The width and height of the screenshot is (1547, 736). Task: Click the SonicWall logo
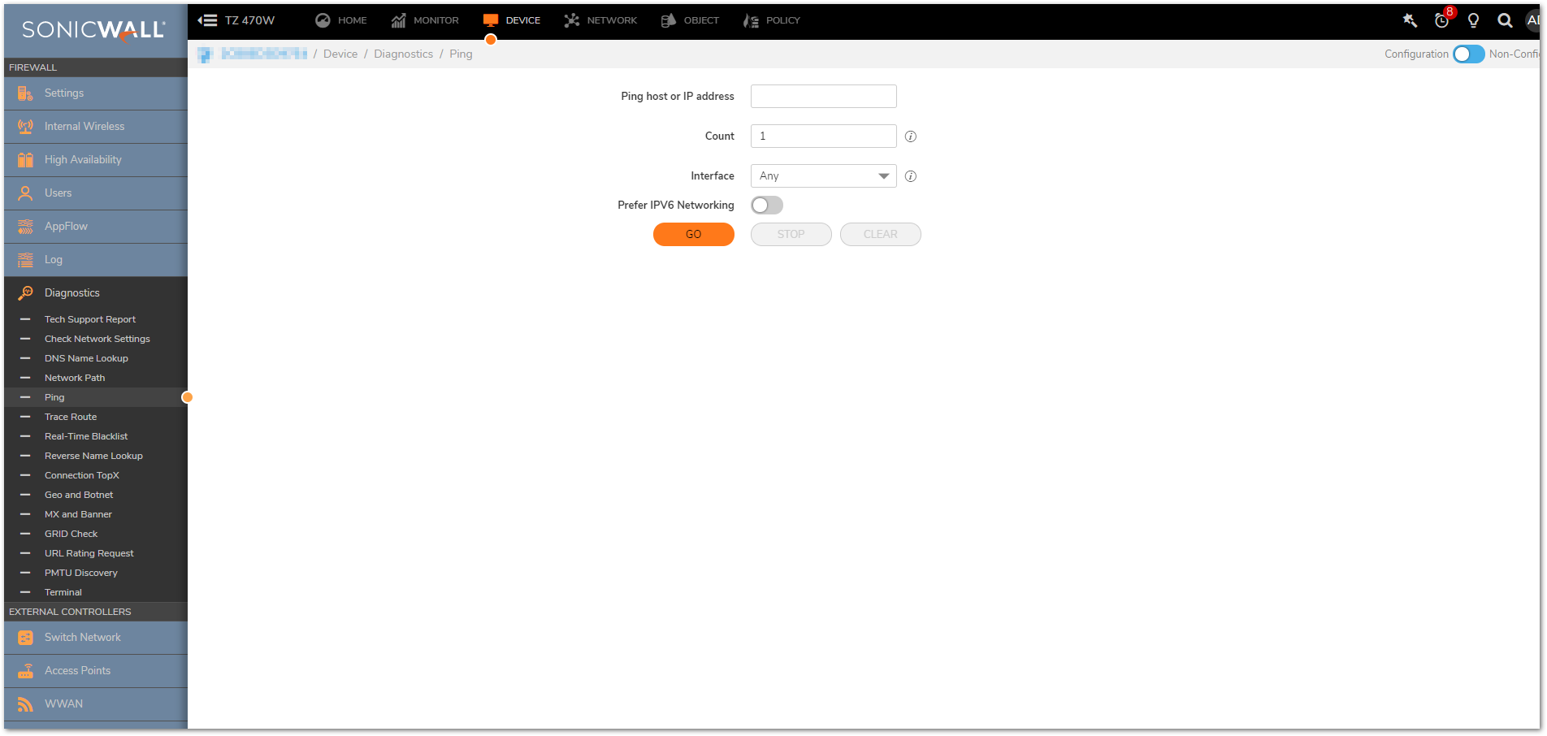(x=94, y=31)
